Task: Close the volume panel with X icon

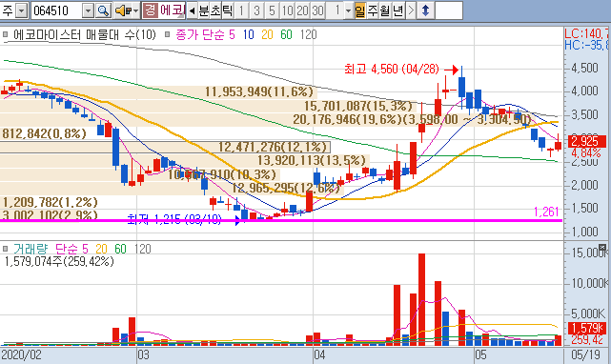Action: coord(602,247)
